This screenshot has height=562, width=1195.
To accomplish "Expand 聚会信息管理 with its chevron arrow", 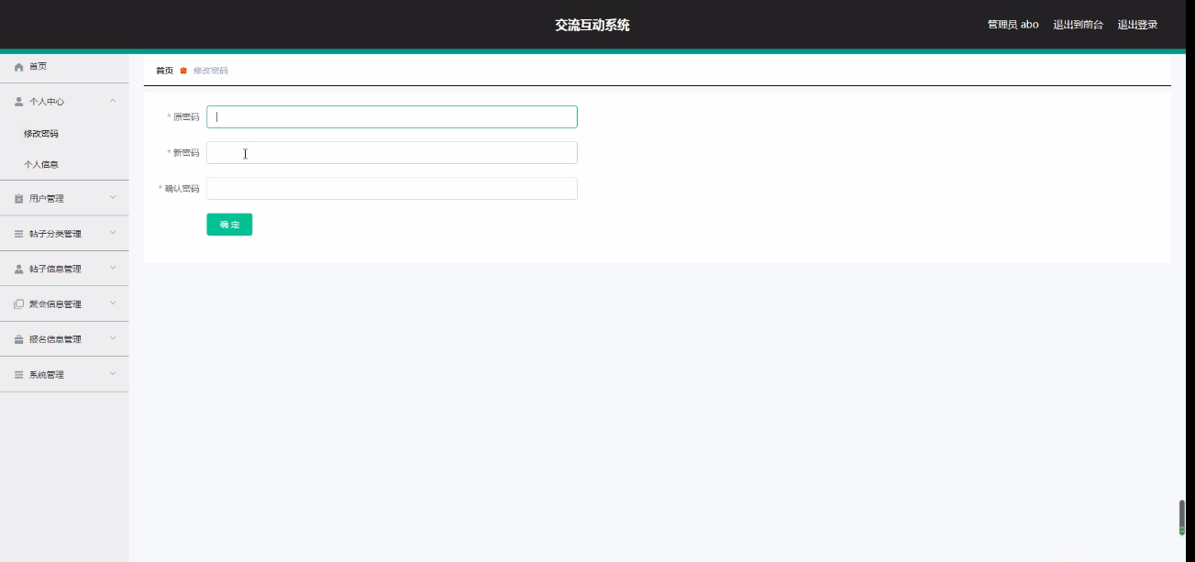I will click(x=113, y=303).
